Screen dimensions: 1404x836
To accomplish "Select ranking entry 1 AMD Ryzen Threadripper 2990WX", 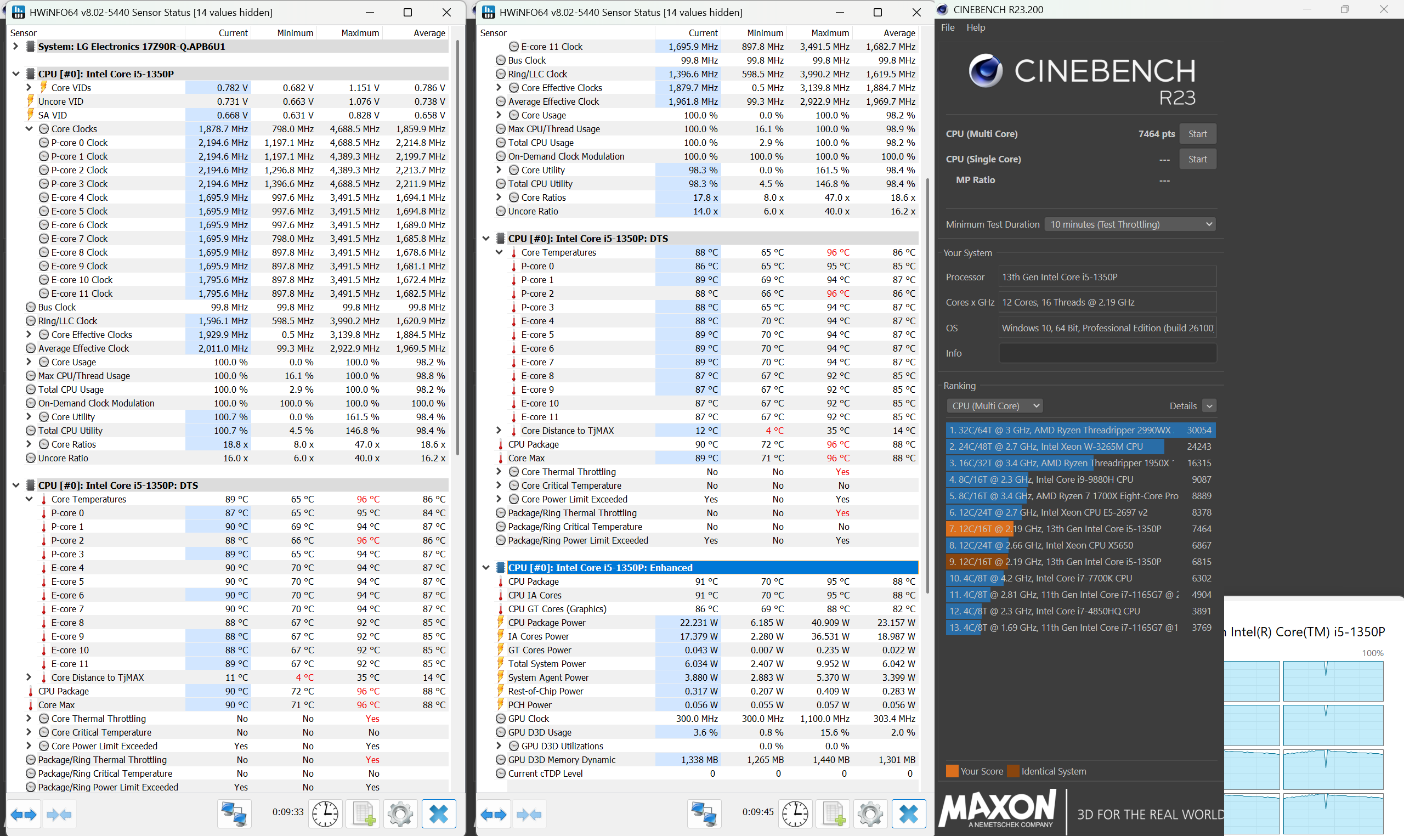I will click(1081, 430).
